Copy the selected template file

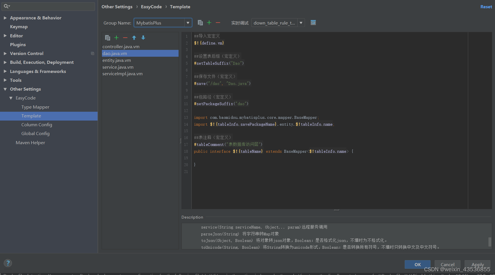pos(108,38)
